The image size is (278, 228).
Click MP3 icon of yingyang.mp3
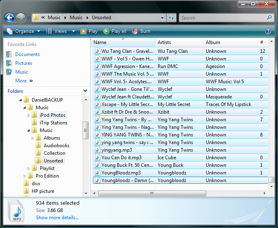click(x=97, y=150)
